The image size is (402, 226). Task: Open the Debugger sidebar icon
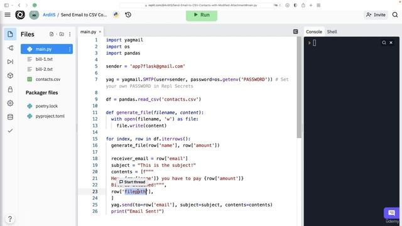click(x=10, y=62)
